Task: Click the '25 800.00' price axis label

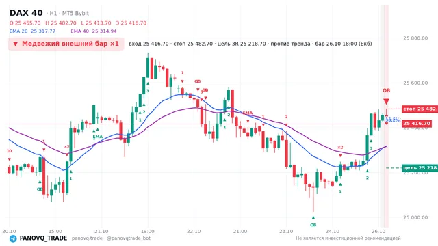Action: point(415,38)
